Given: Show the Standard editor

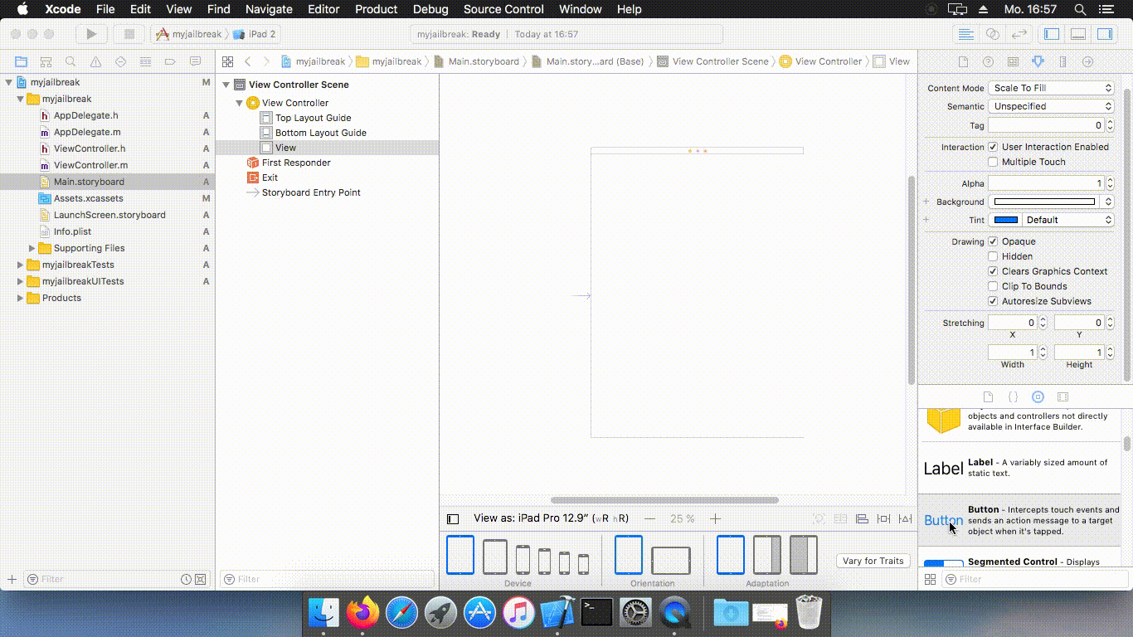Looking at the screenshot, I should (x=965, y=34).
